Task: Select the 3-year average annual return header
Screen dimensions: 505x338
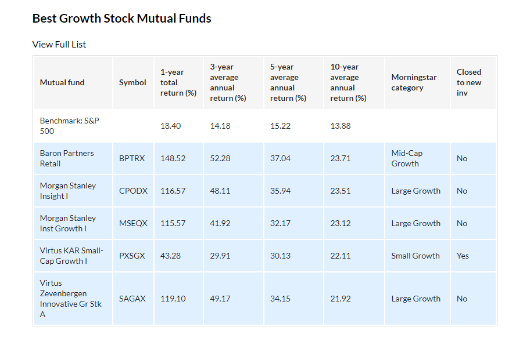Action: coord(228,82)
